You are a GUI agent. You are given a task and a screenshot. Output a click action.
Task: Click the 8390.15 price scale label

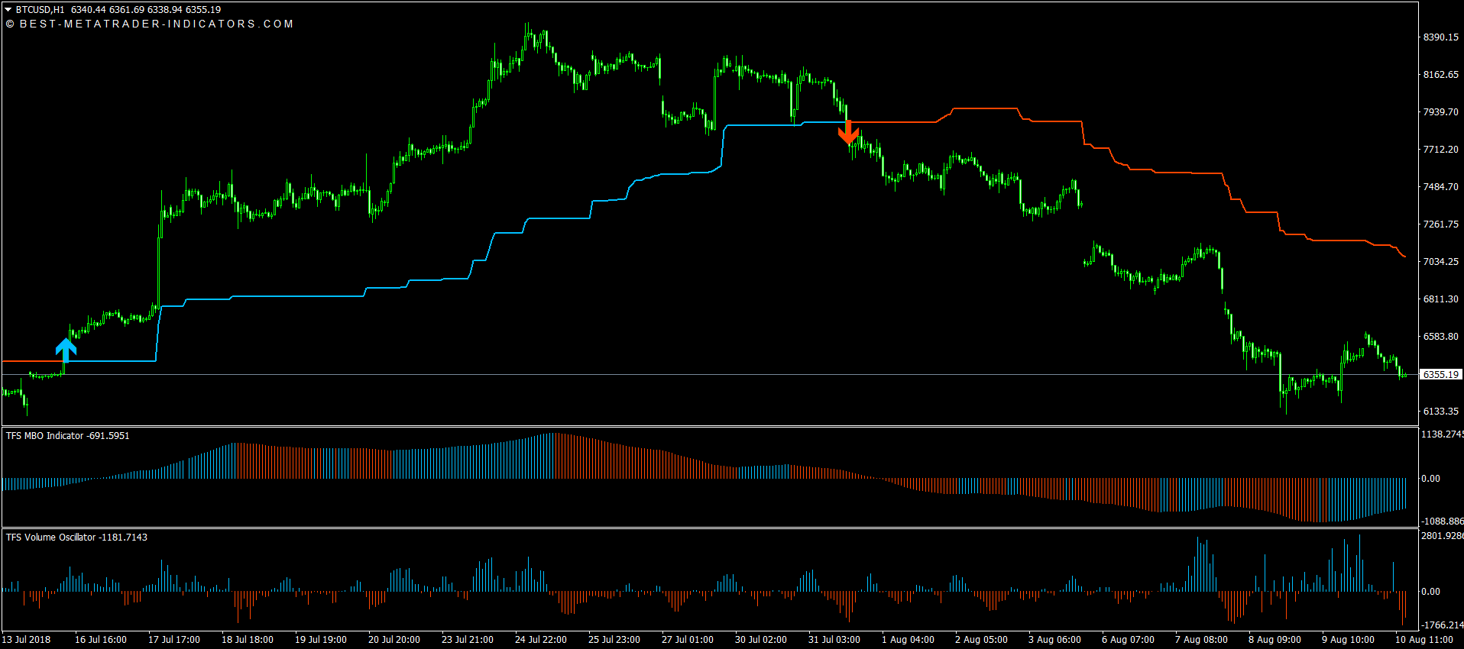tap(1440, 37)
